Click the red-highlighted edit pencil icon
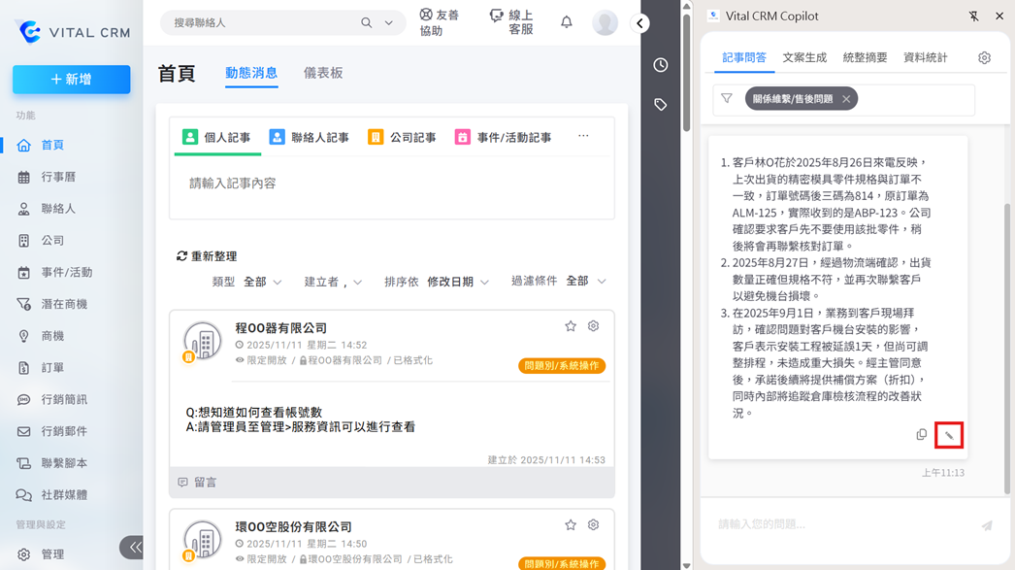The height and width of the screenshot is (570, 1015). point(949,435)
